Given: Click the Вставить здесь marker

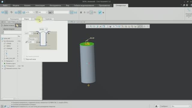Looking at the screenshot, I should (x=11, y=63).
